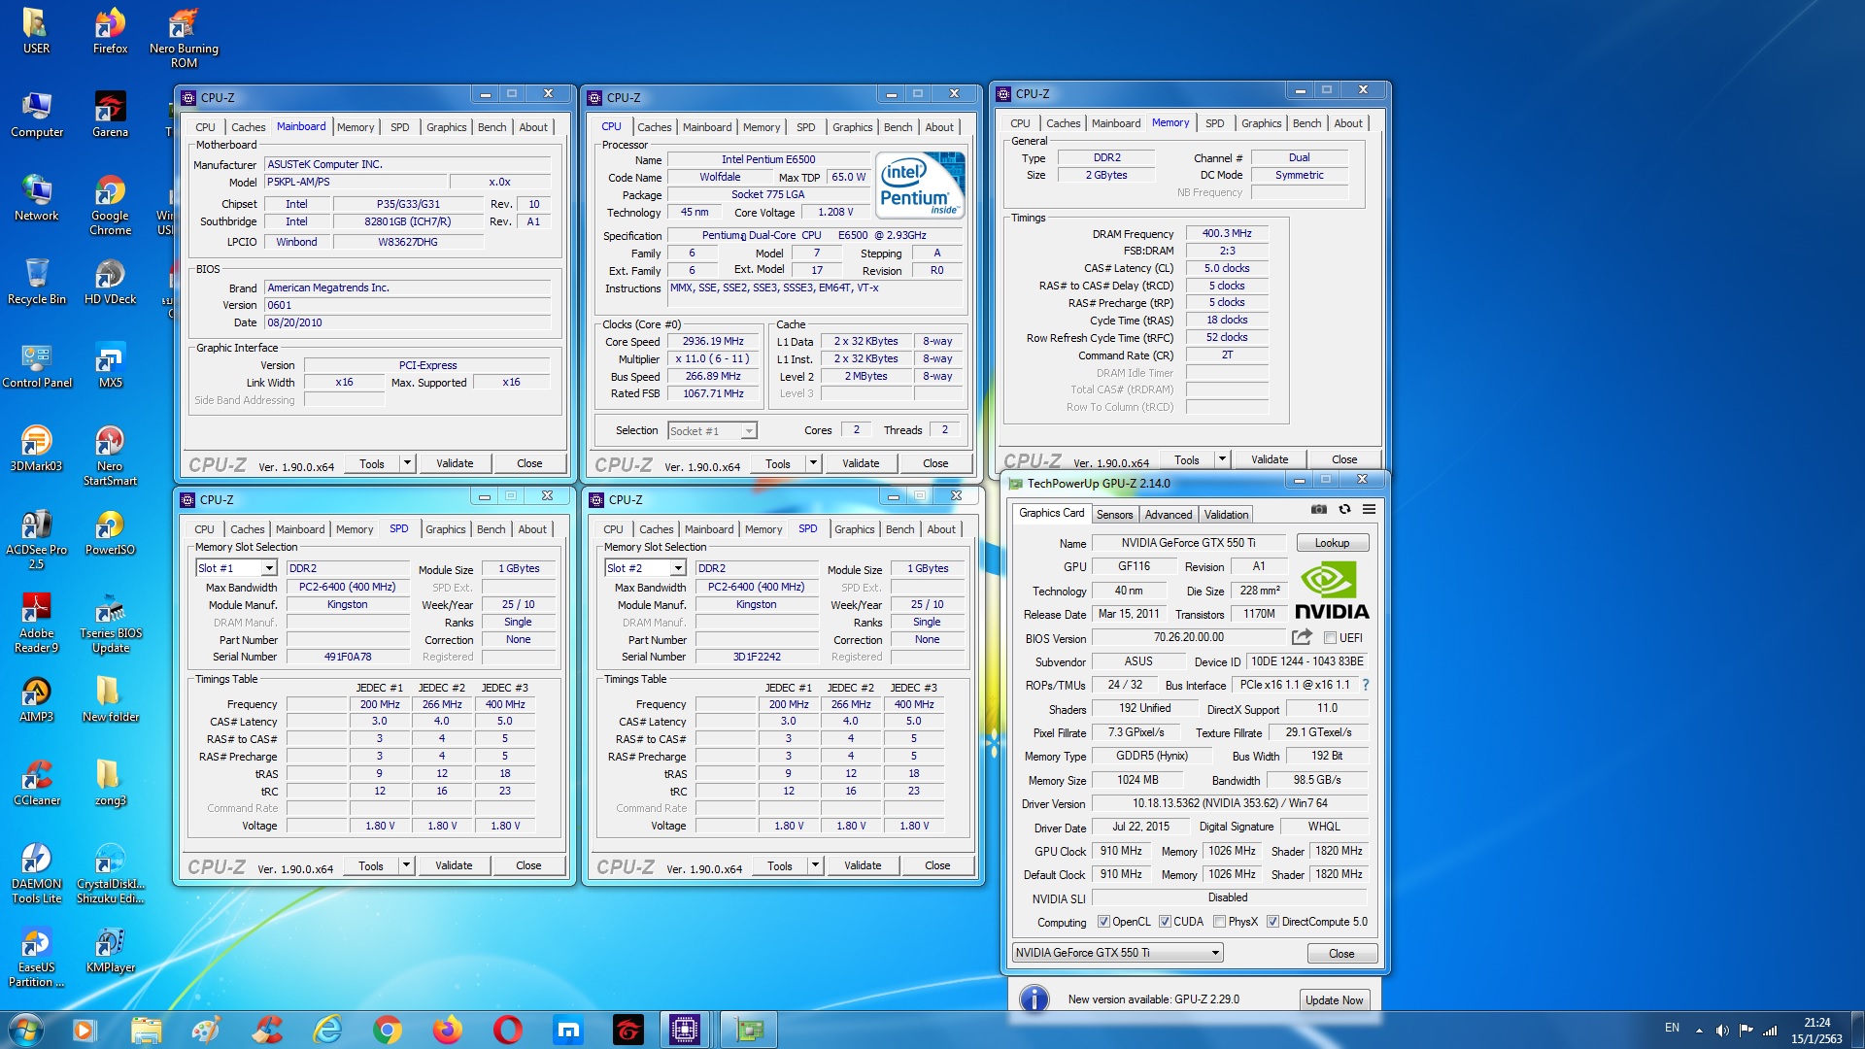Open the EaseUS Partition desktop shortcut

pos(37,958)
